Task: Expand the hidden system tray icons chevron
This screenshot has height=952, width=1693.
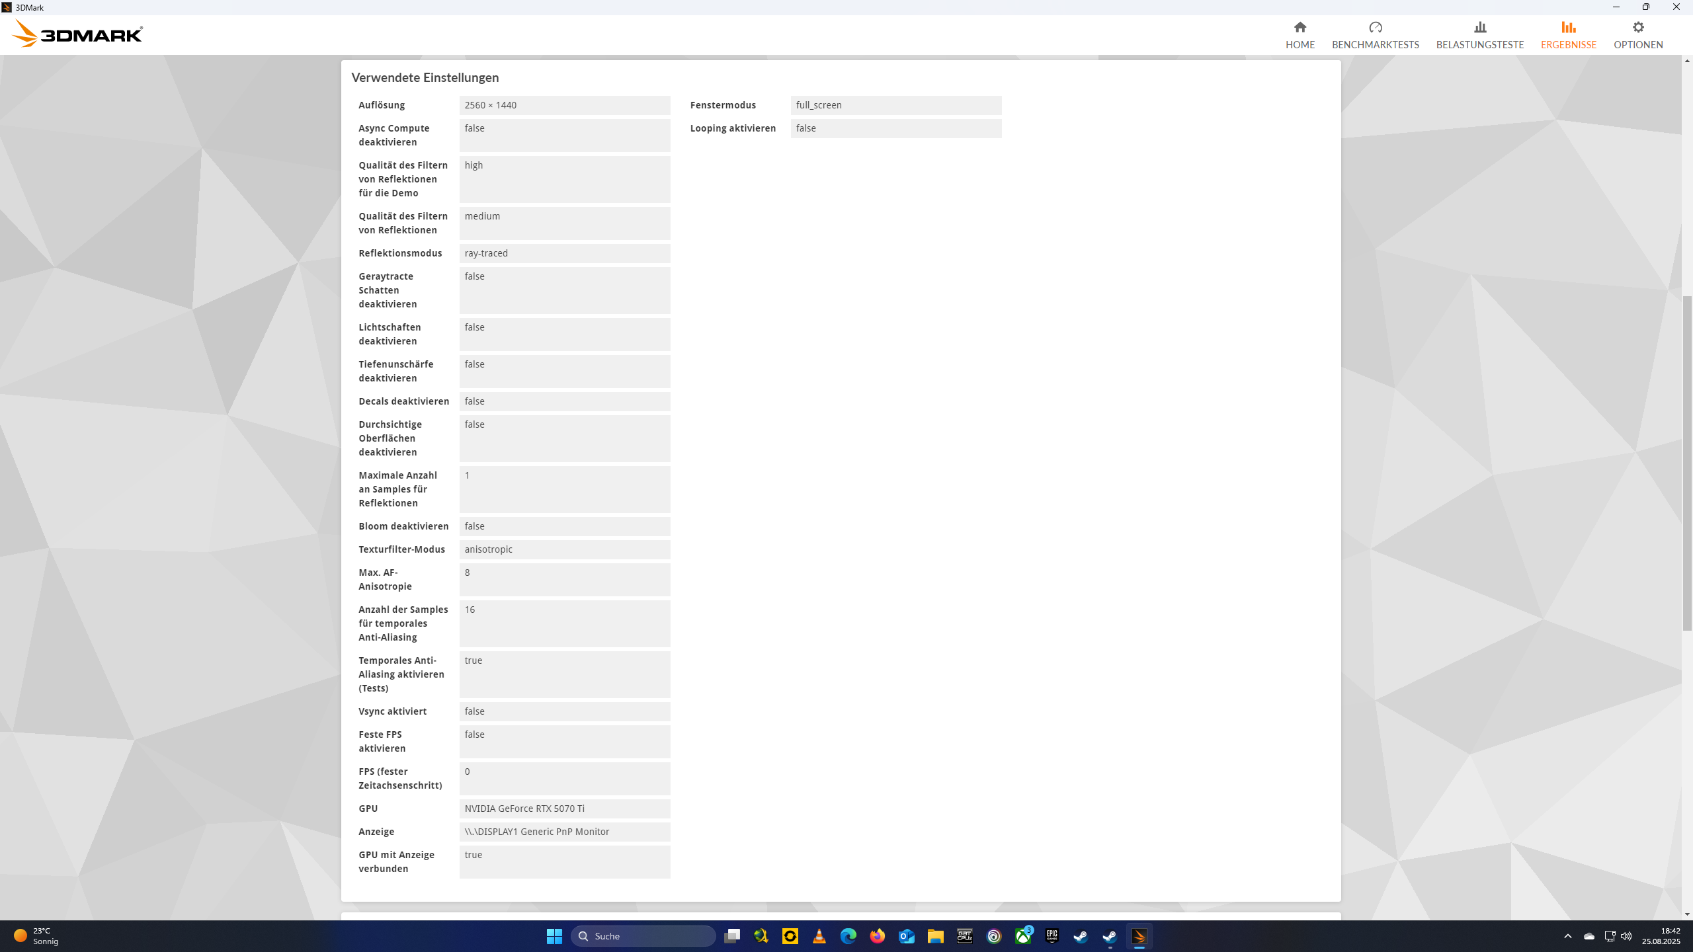Action: click(1567, 936)
